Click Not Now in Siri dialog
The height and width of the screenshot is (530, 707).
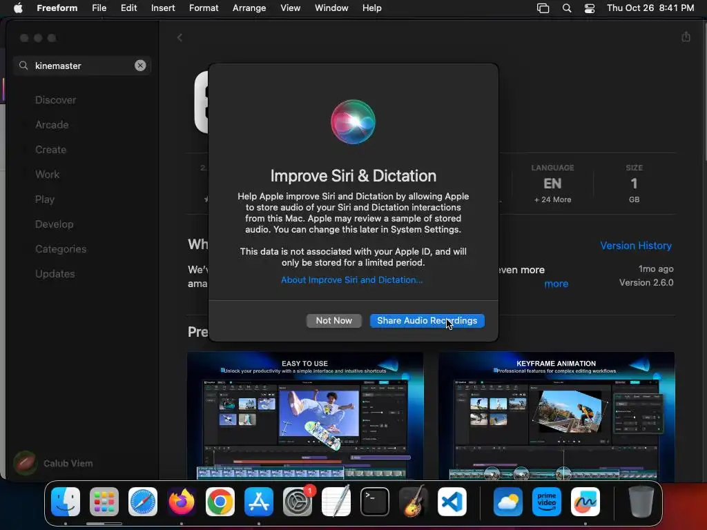pyautogui.click(x=333, y=320)
